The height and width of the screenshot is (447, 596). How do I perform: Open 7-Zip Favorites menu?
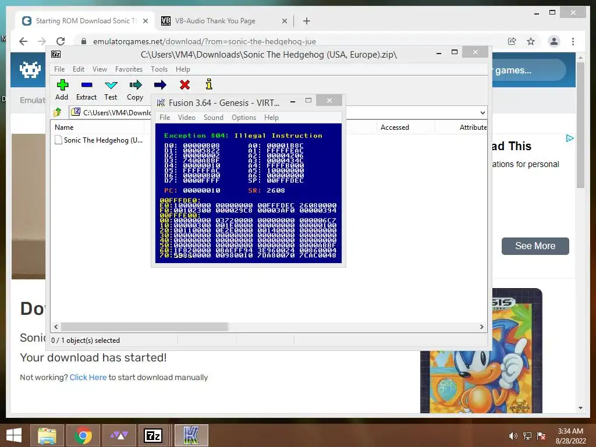tap(129, 69)
